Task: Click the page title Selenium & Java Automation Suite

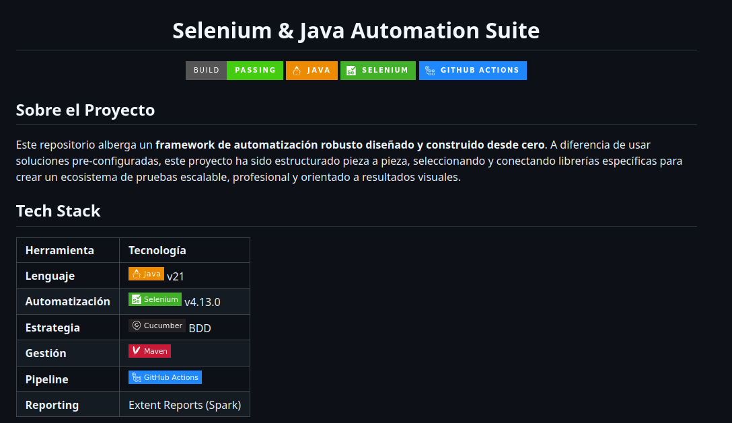Action: (x=356, y=30)
